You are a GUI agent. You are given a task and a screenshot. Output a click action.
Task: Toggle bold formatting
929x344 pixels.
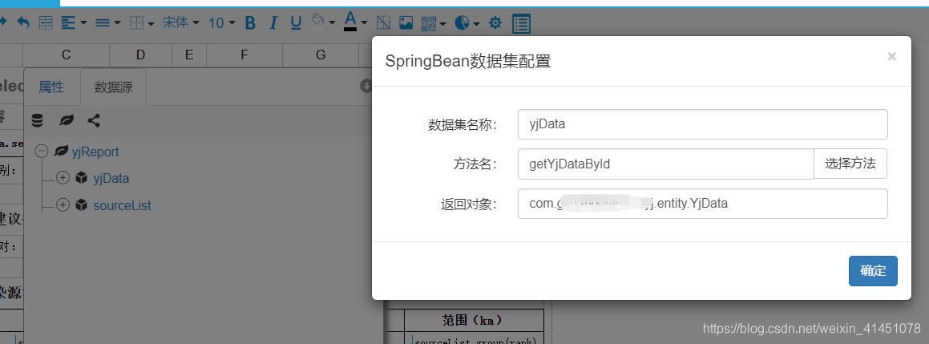coord(250,22)
